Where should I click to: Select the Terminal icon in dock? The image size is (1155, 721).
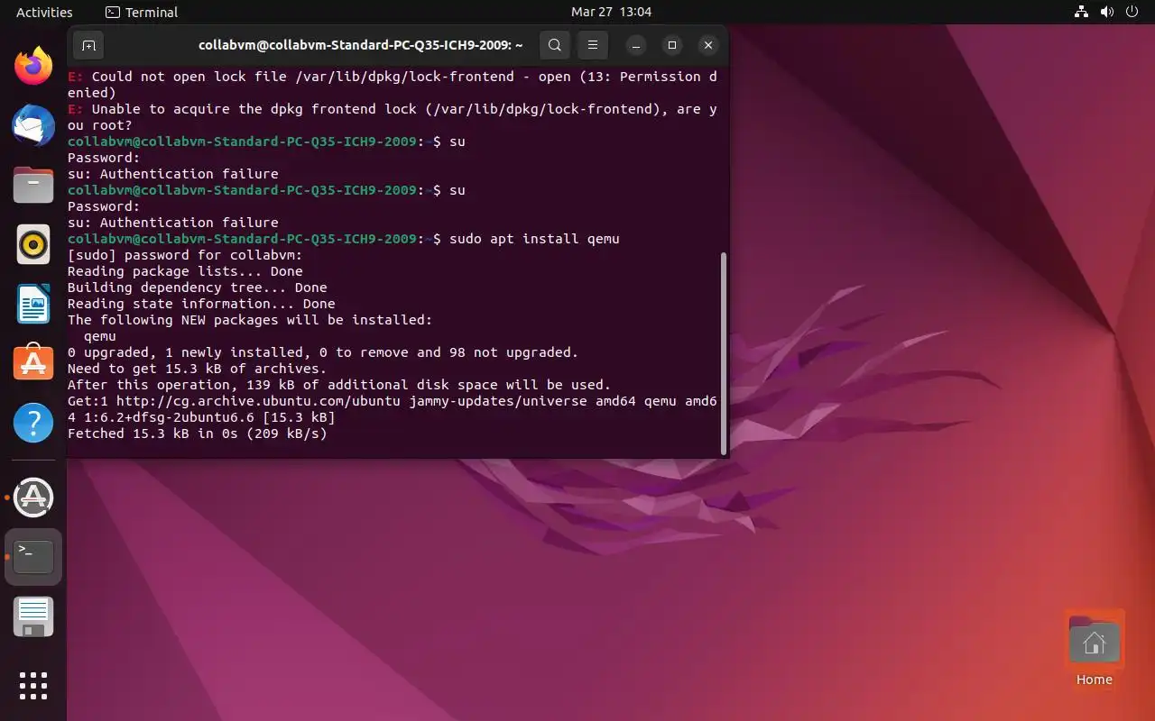[x=33, y=557]
